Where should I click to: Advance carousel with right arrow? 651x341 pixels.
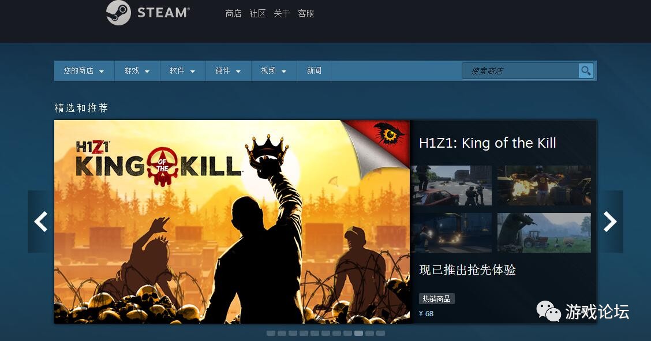click(610, 222)
